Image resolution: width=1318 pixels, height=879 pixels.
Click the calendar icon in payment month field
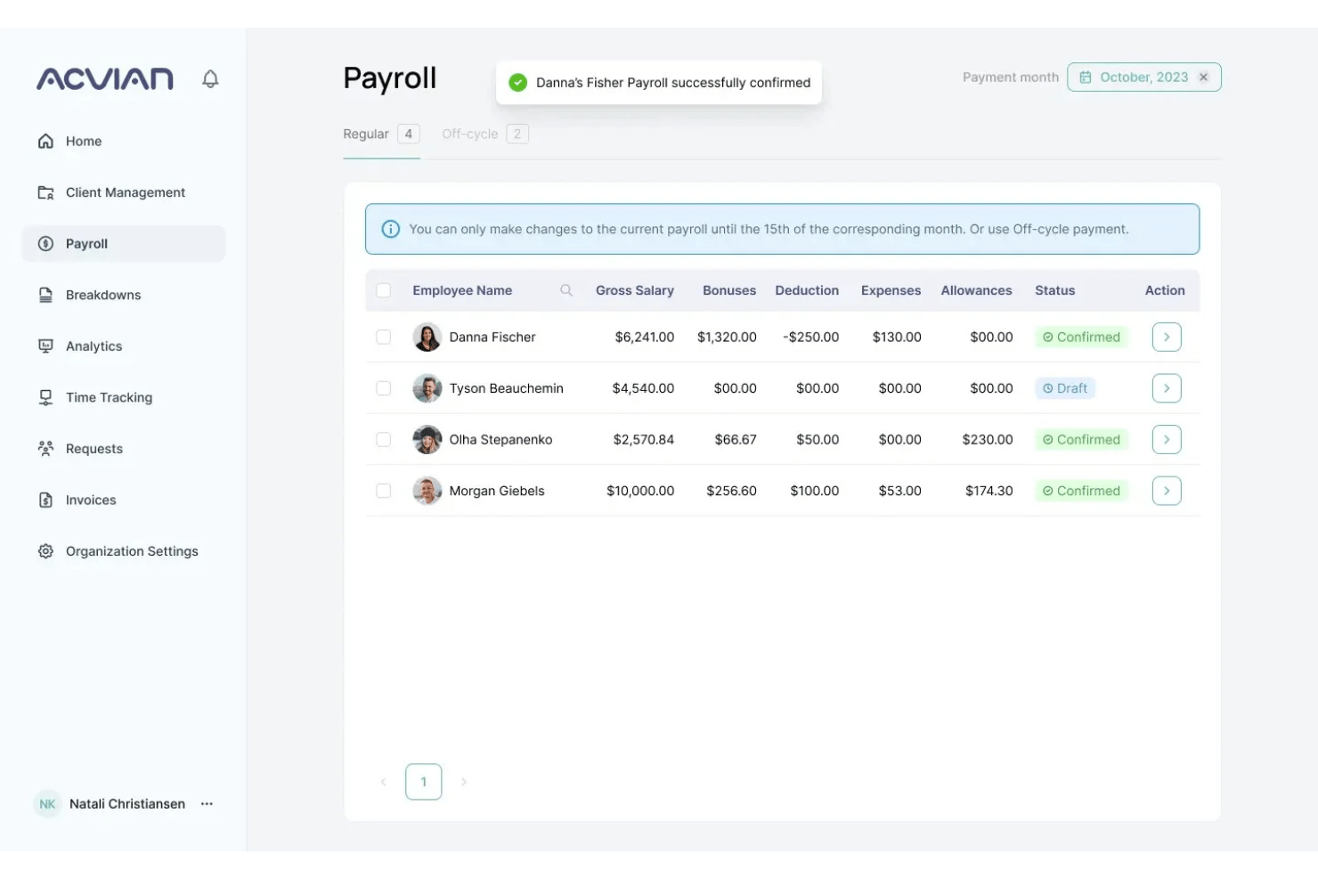pyautogui.click(x=1086, y=77)
